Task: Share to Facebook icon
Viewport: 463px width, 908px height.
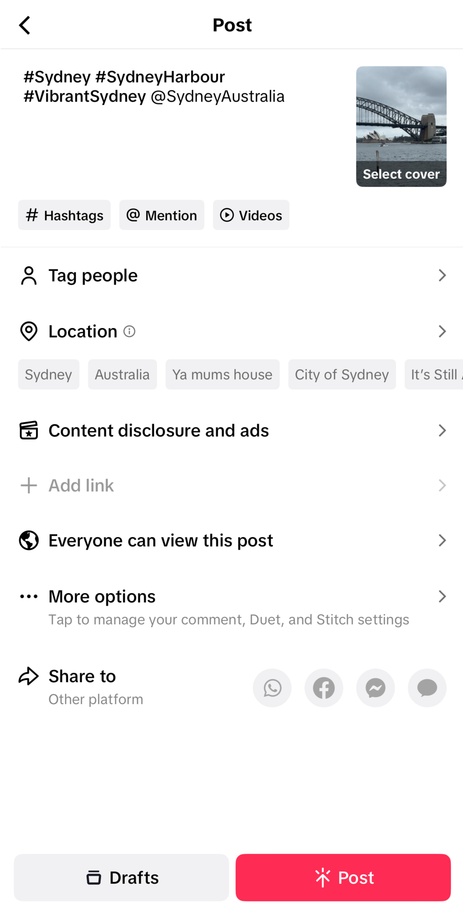Action: pyautogui.click(x=324, y=688)
